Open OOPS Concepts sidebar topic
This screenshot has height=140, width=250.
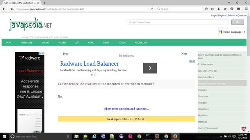point(220,56)
